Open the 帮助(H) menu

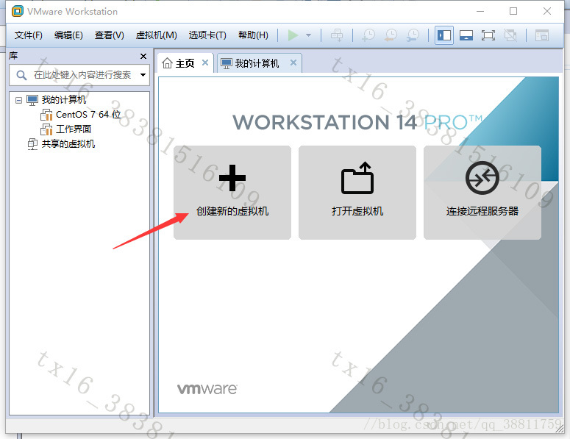253,35
